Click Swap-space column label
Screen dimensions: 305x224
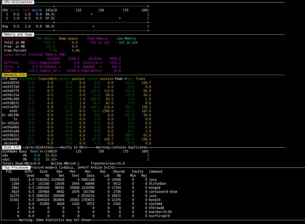click(68, 38)
